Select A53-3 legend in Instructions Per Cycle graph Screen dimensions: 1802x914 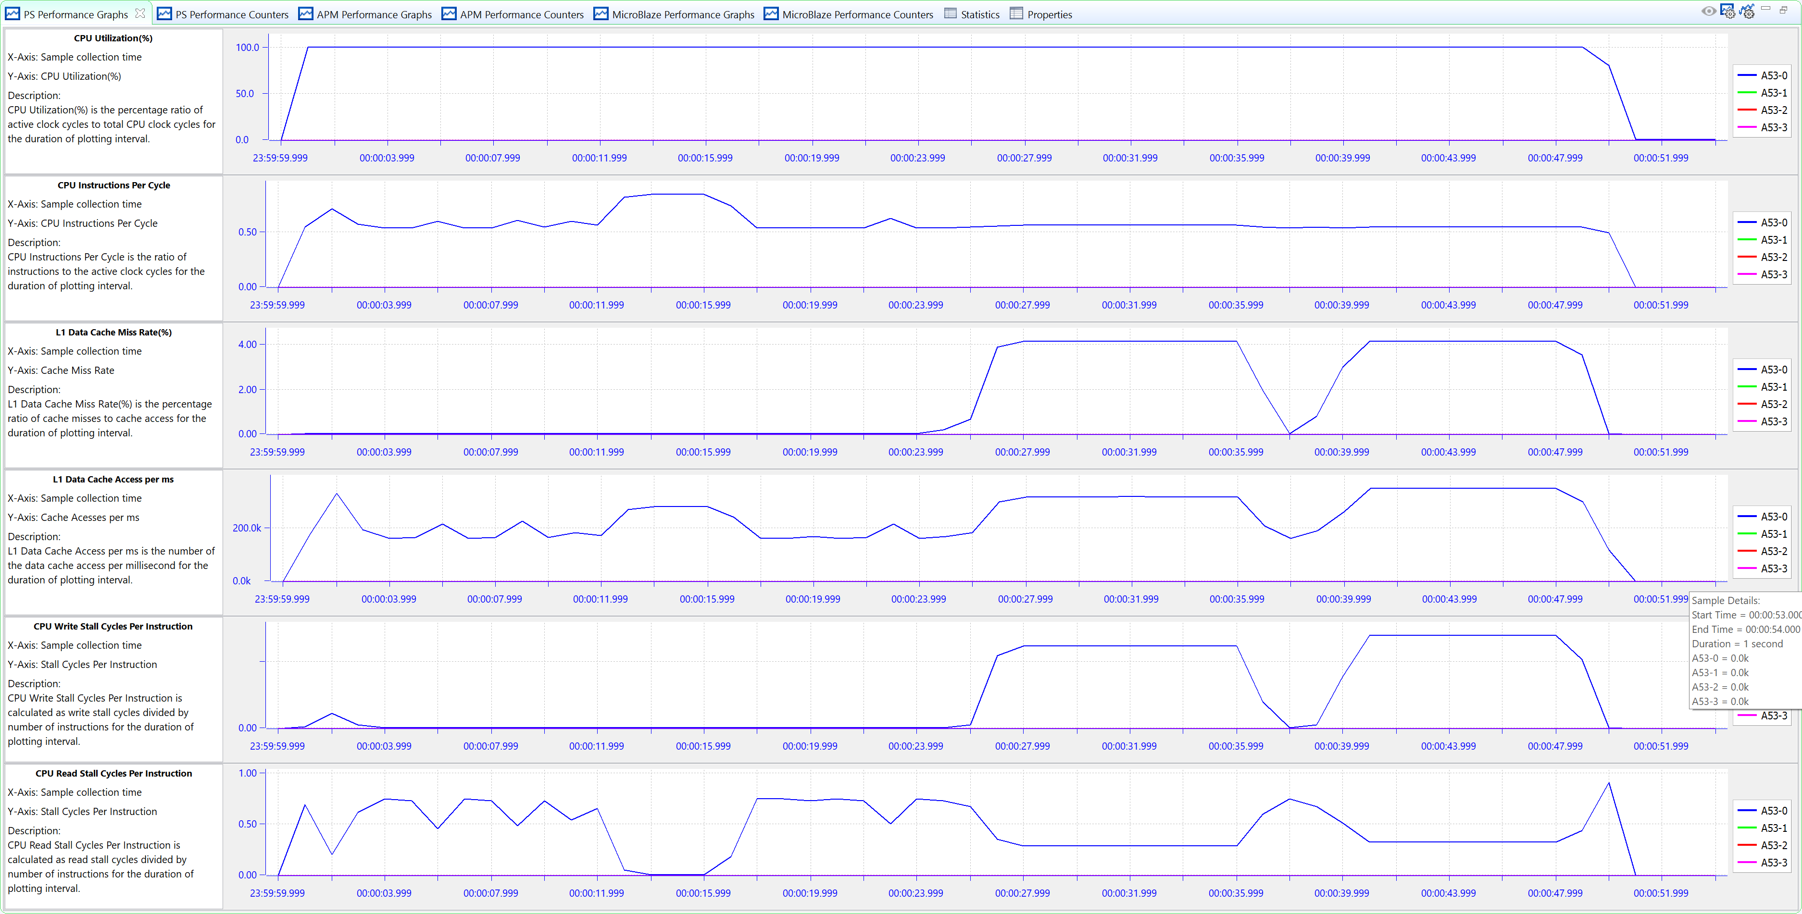pos(1762,274)
